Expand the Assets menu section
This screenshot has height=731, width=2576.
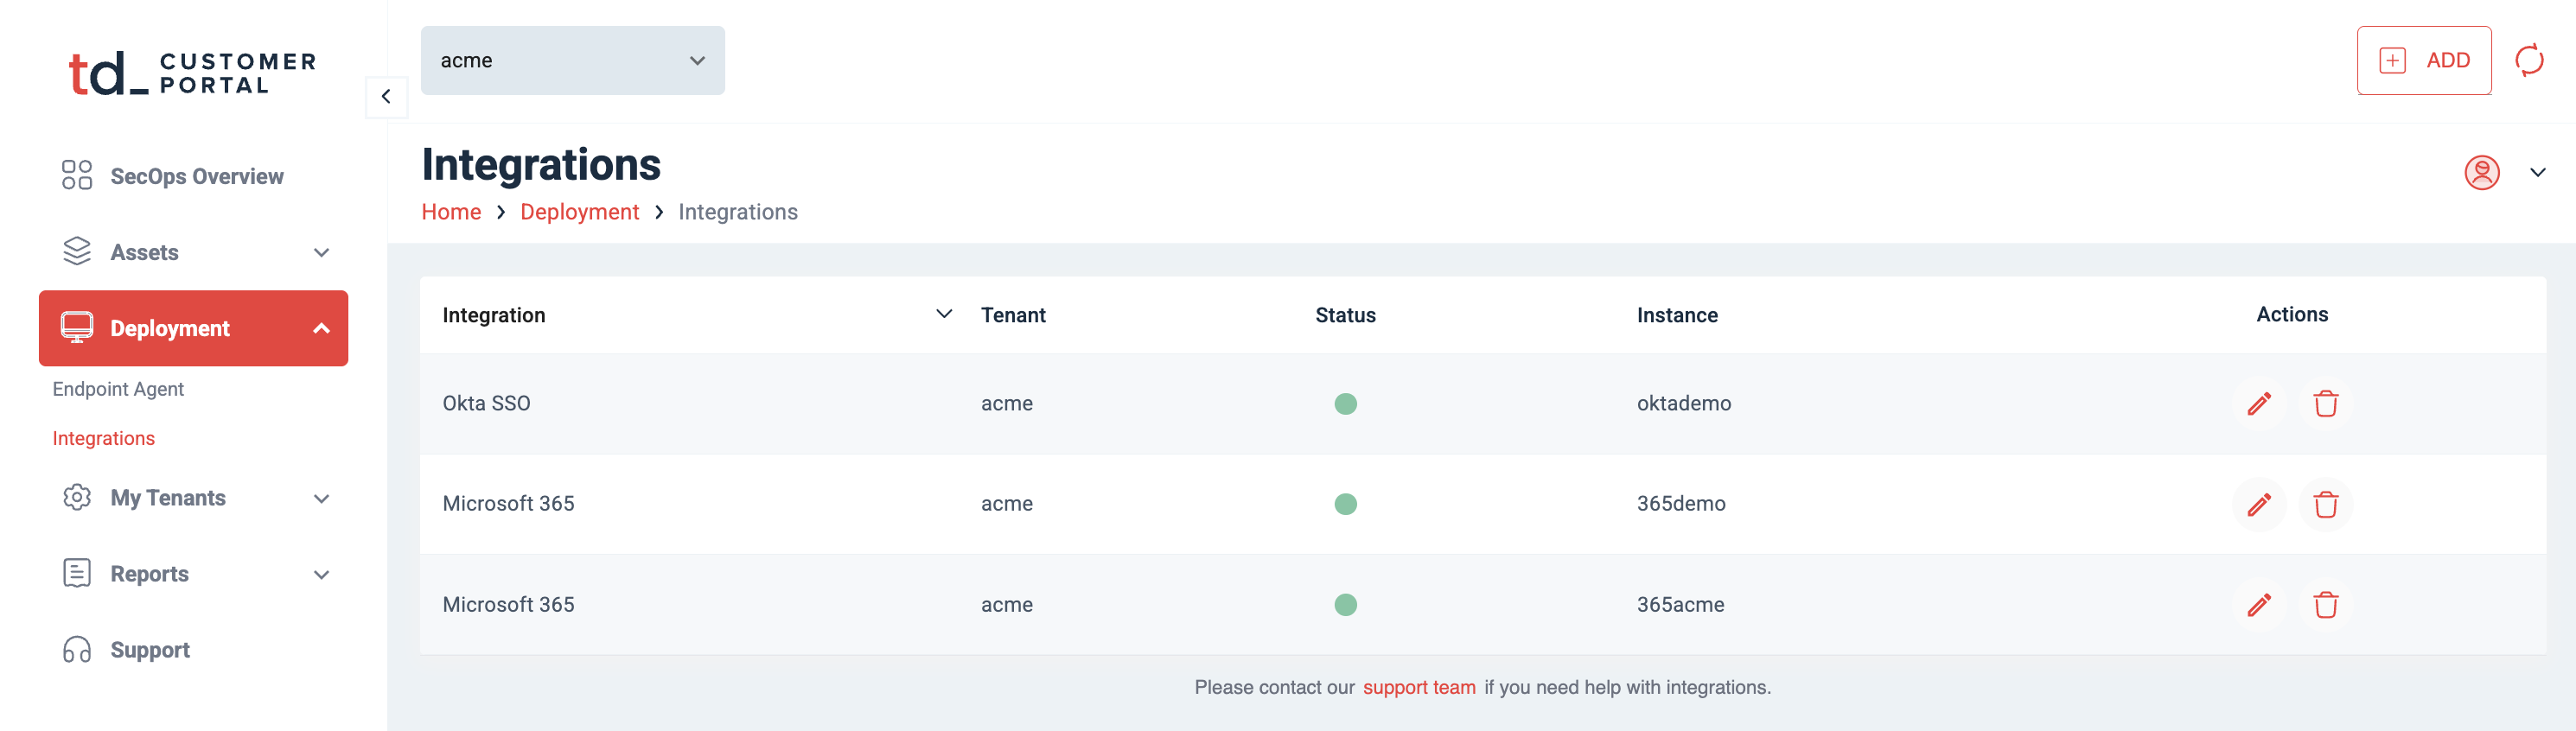pos(321,253)
